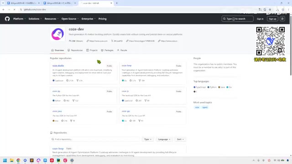Open the coze-java repository link
The width and height of the screenshot is (292, 164).
57,111
